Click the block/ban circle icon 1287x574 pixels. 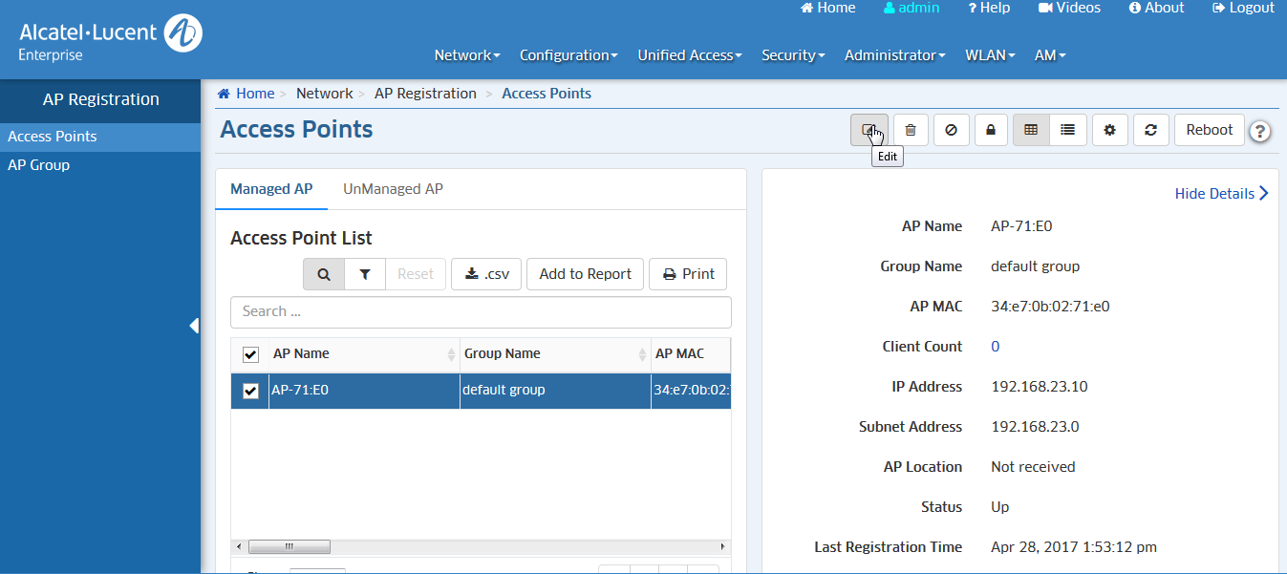[x=951, y=130]
